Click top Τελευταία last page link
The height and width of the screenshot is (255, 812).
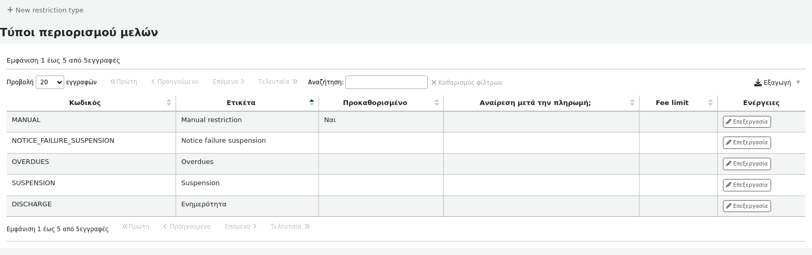click(278, 82)
